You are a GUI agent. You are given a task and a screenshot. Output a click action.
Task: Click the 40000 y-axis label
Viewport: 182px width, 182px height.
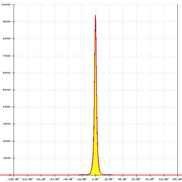tap(7, 107)
